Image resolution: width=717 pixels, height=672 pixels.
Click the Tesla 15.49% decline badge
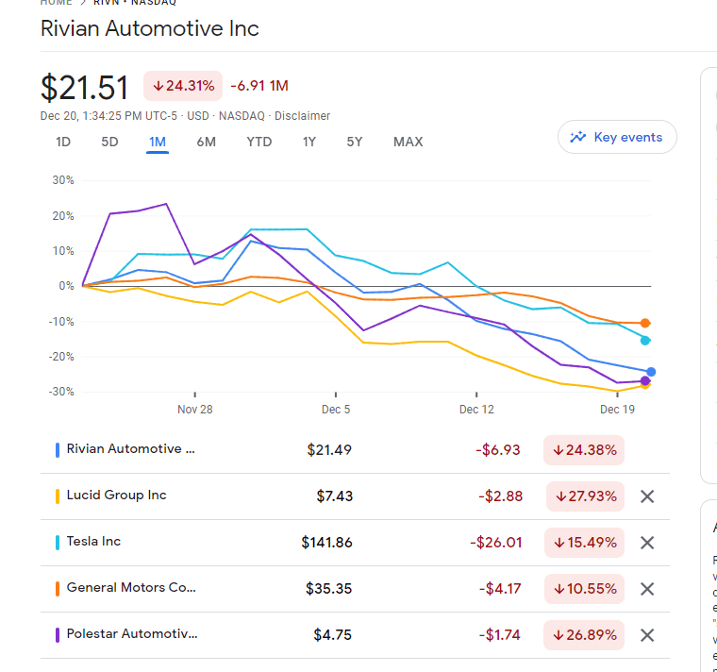pos(584,543)
